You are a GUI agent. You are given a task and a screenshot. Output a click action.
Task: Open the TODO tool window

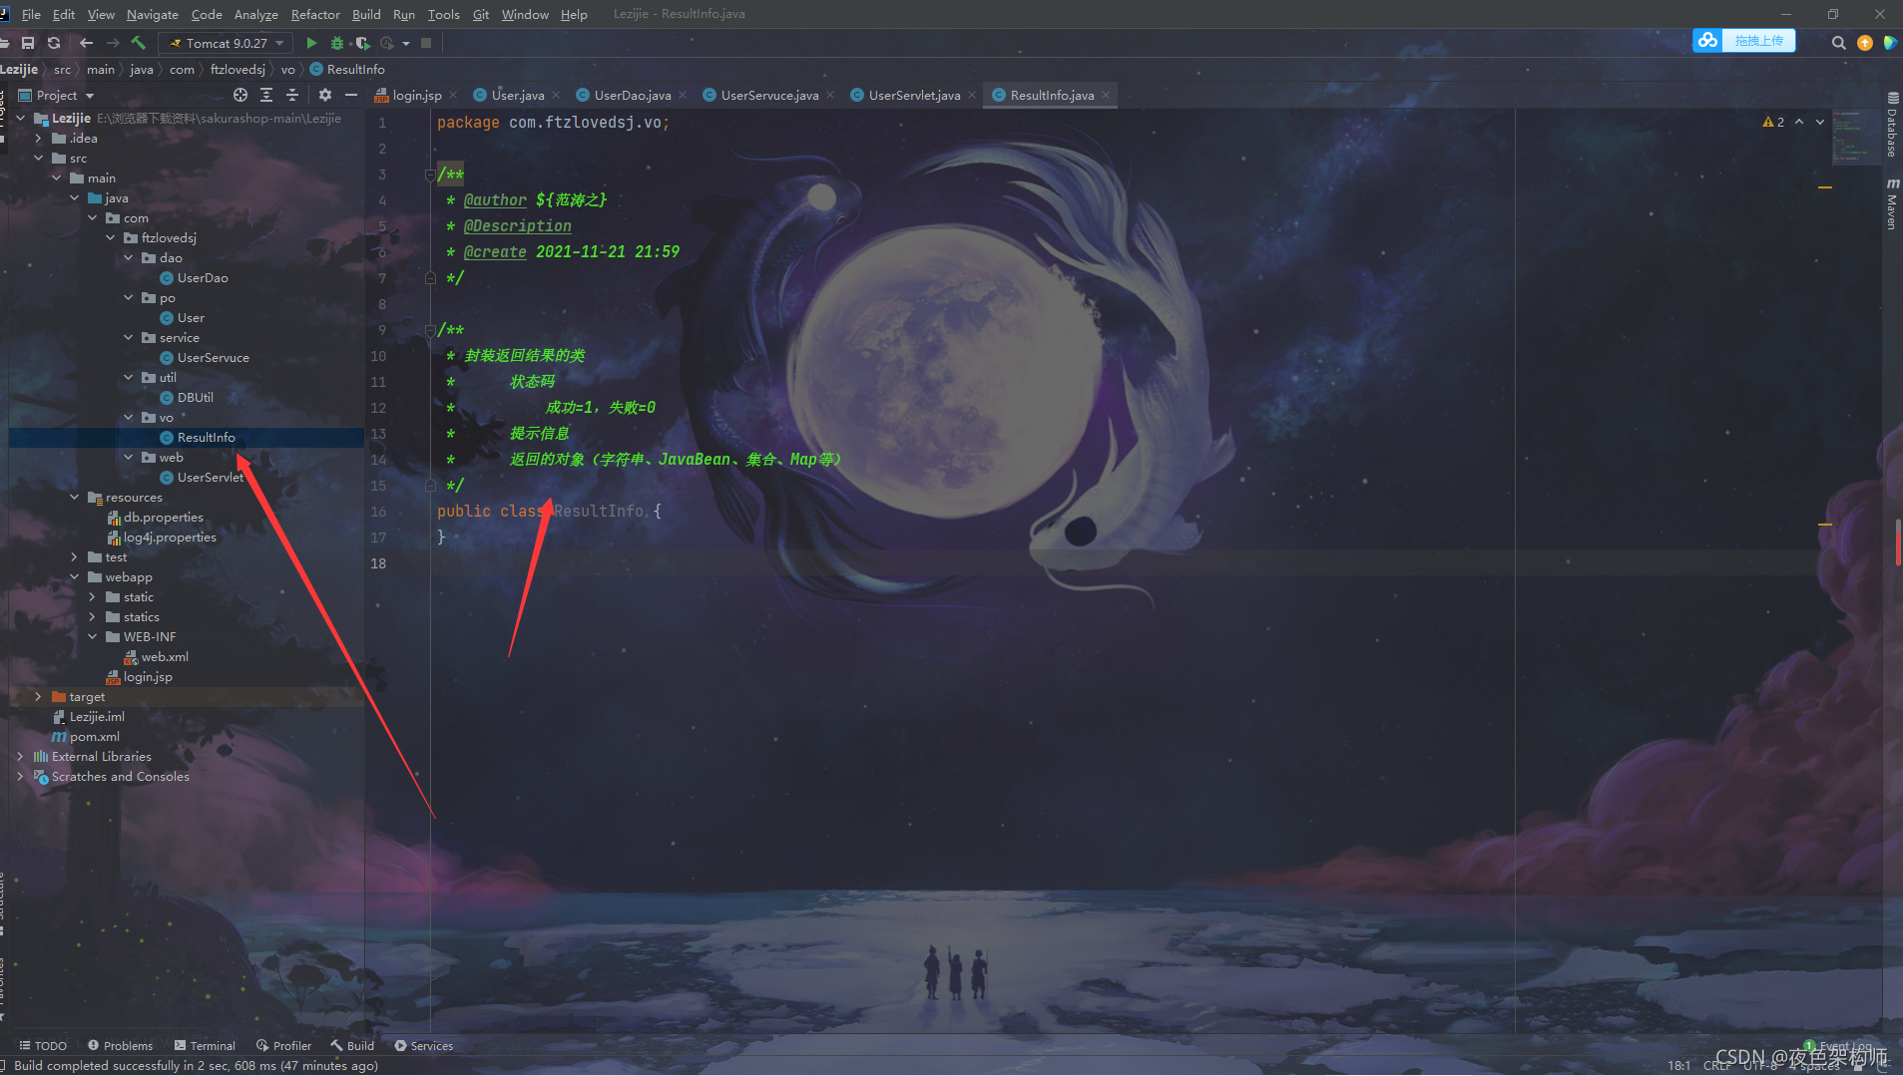click(x=43, y=1045)
